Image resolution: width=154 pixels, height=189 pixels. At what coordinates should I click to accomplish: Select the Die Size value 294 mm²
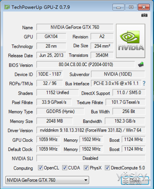coord(102,46)
